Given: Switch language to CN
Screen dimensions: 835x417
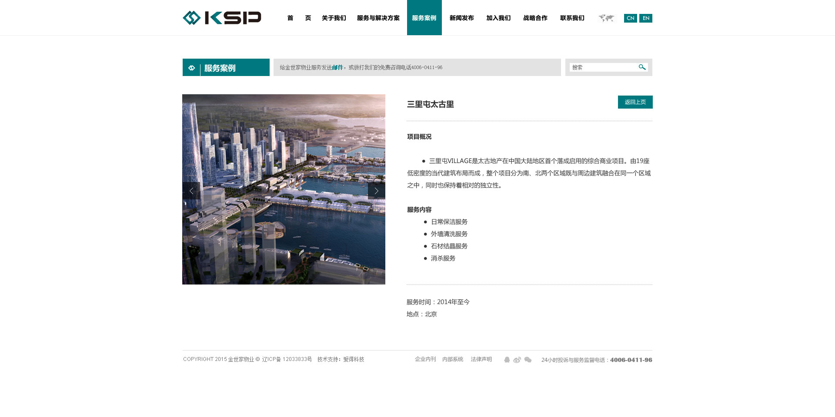Looking at the screenshot, I should coord(630,18).
